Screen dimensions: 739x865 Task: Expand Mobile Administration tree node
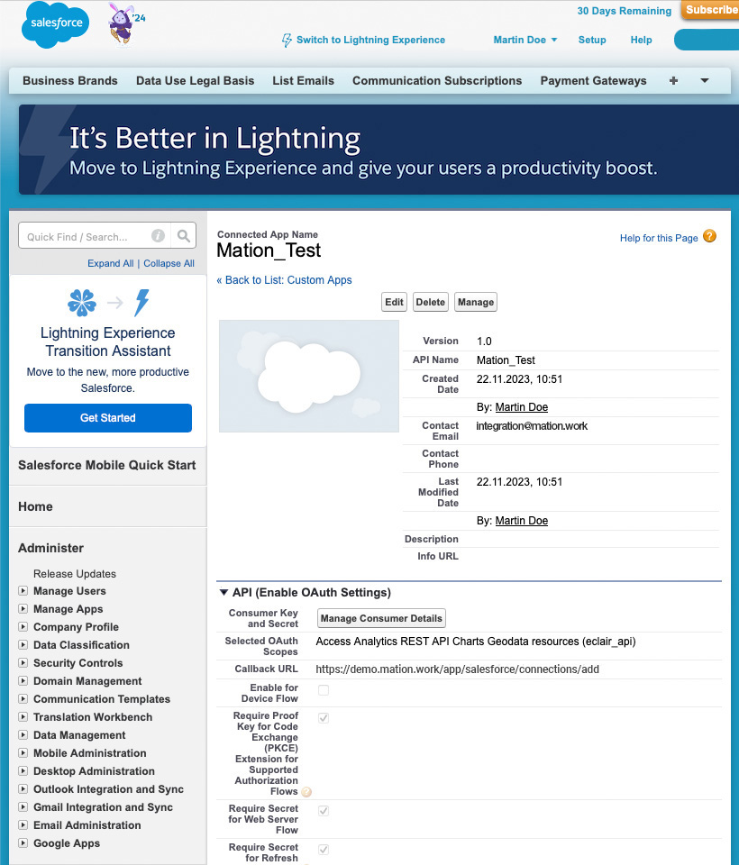[x=23, y=753]
